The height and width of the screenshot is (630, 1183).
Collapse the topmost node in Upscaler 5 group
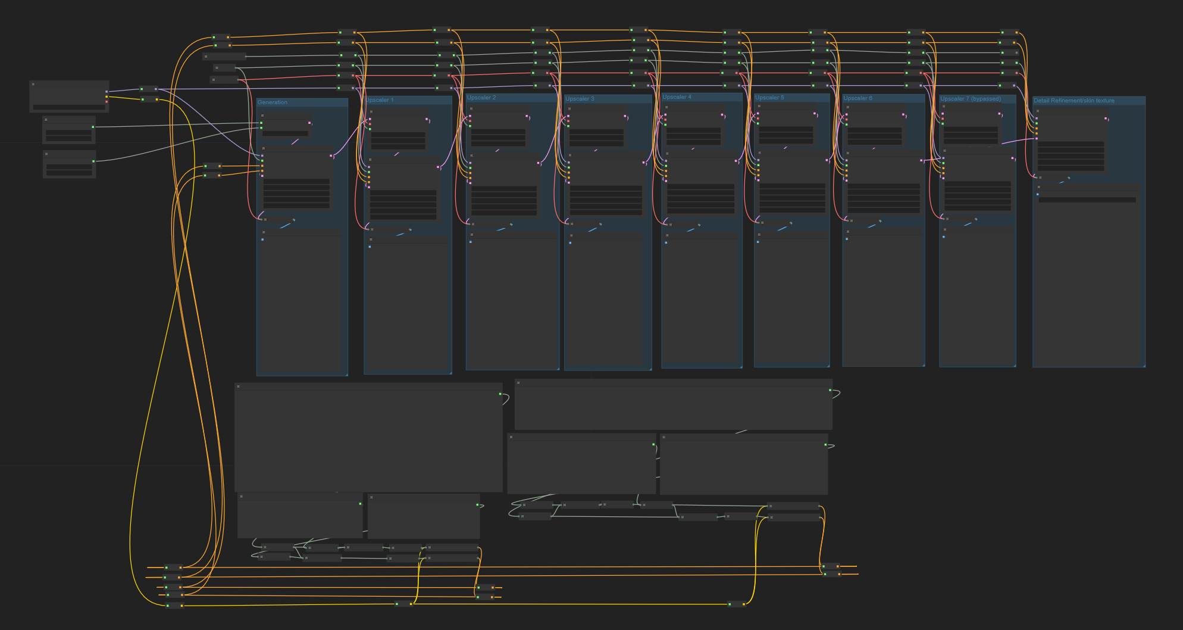point(759,106)
